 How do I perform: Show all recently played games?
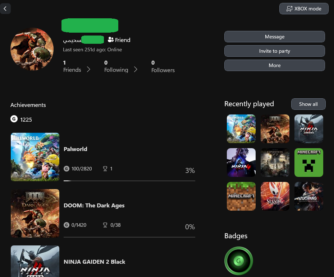point(308,104)
